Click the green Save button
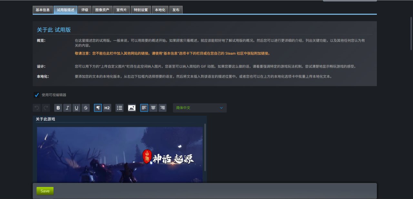Viewport: 413px width, 199px height. pos(45,191)
